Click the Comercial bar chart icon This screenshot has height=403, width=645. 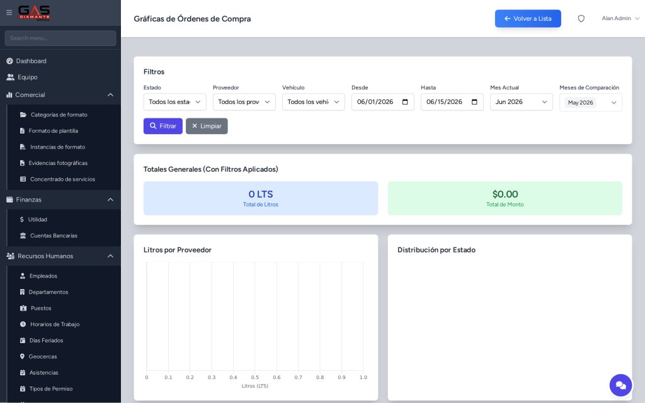(x=9, y=94)
